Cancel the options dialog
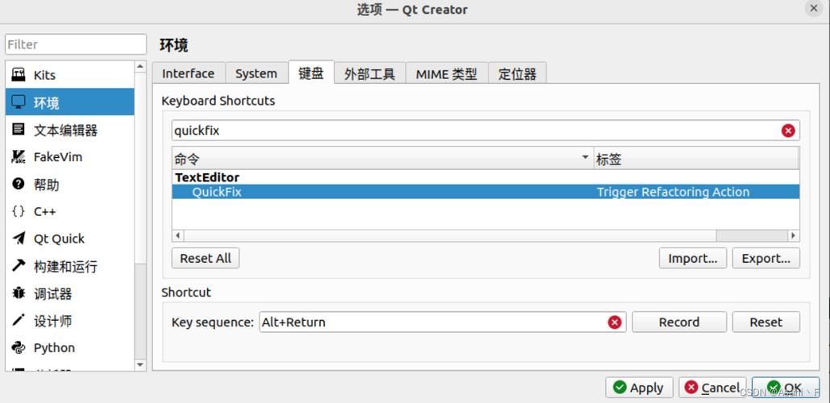This screenshot has width=830, height=403. tap(712, 388)
